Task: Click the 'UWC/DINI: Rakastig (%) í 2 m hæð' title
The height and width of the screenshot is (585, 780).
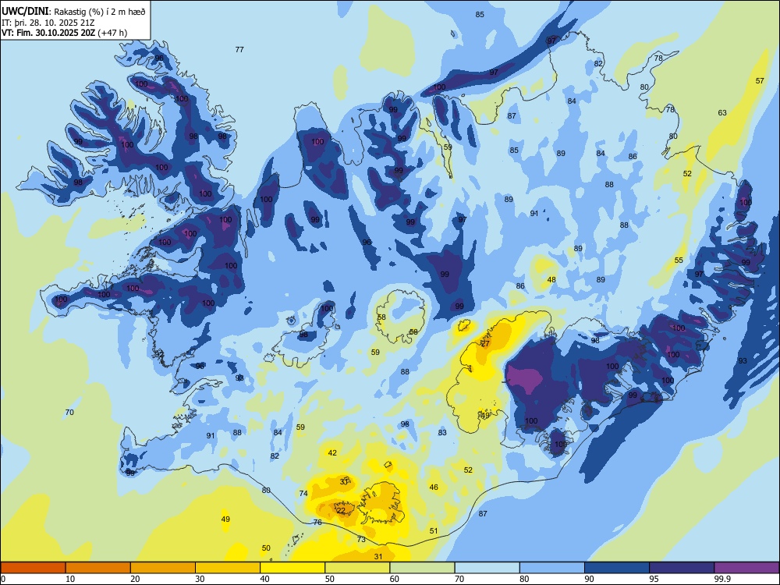Action: (x=73, y=12)
